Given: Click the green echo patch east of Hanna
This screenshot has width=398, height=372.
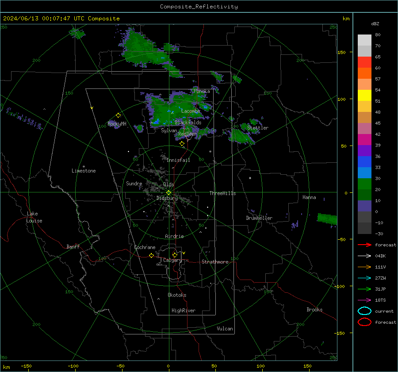Looking at the screenshot, I should (x=327, y=219).
